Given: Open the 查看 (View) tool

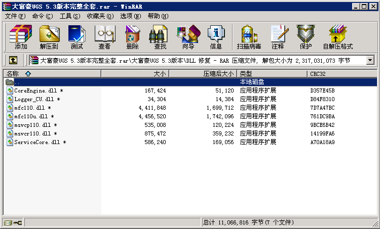Looking at the screenshot, I should 104,37.
